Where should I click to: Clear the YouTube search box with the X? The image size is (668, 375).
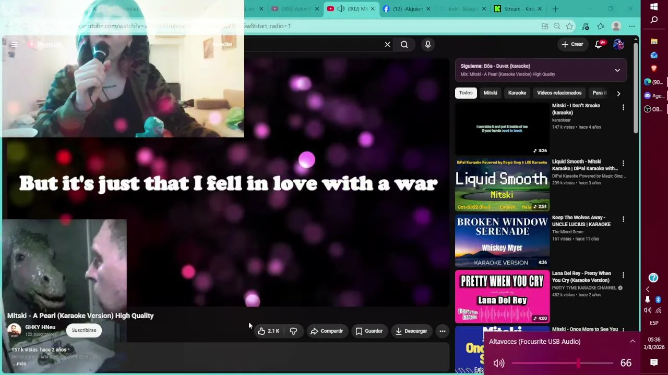pyautogui.click(x=387, y=45)
